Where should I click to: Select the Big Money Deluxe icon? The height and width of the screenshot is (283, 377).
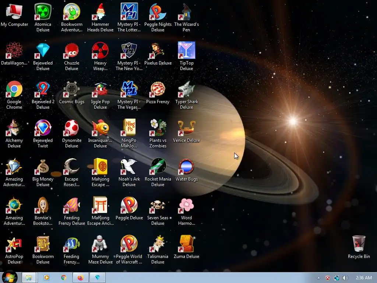pos(43,167)
